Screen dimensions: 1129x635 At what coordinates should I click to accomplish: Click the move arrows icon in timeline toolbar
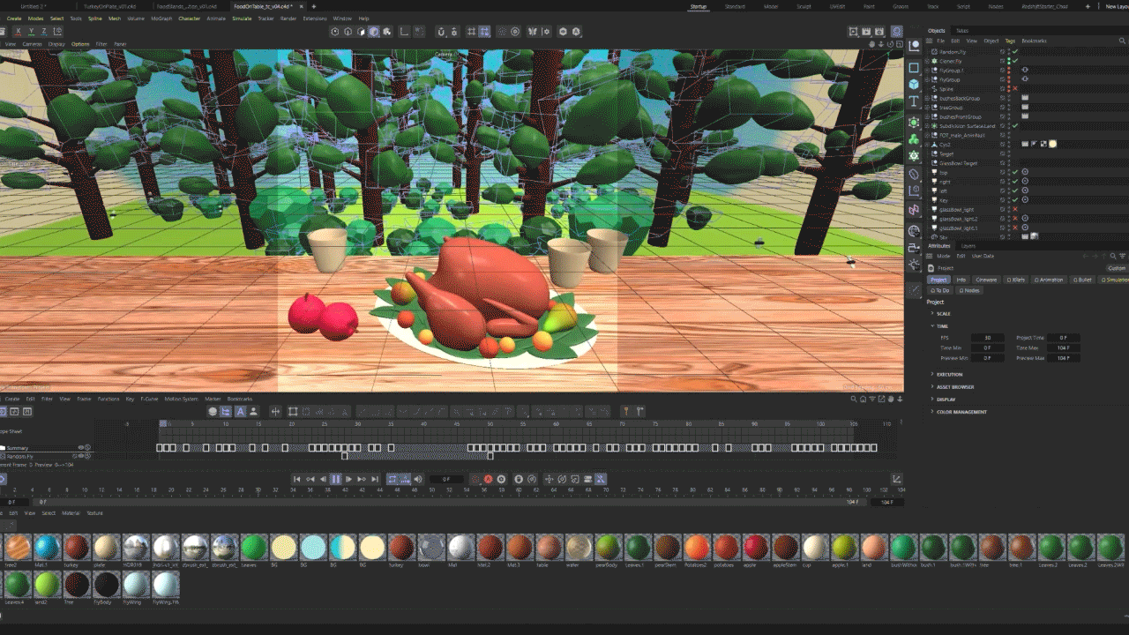275,411
